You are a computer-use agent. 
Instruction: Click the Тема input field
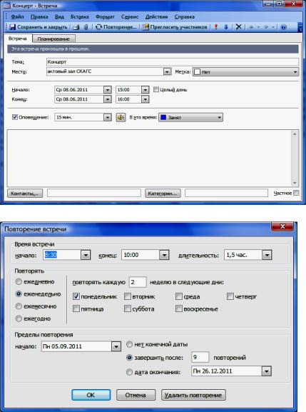click(172, 61)
